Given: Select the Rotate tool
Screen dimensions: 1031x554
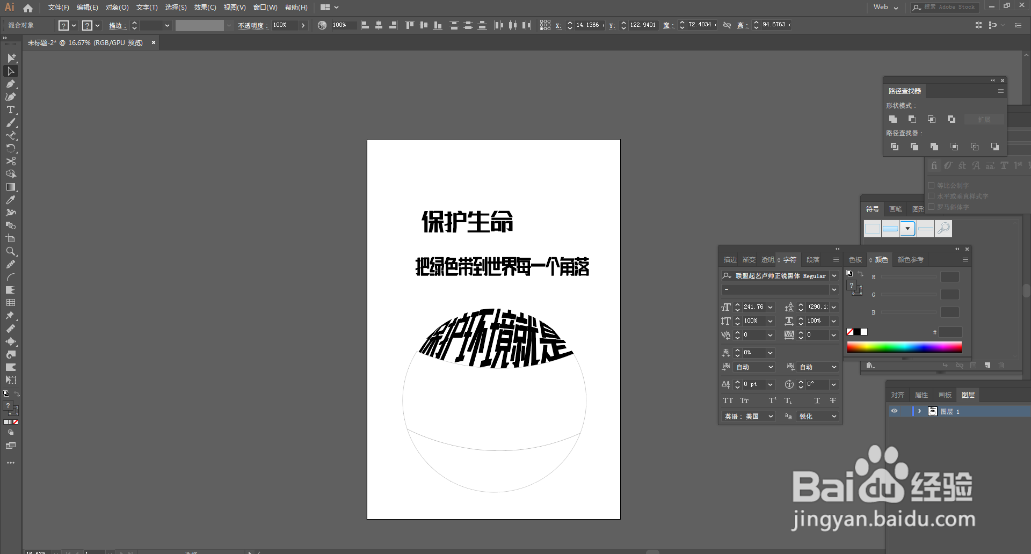Looking at the screenshot, I should [11, 148].
